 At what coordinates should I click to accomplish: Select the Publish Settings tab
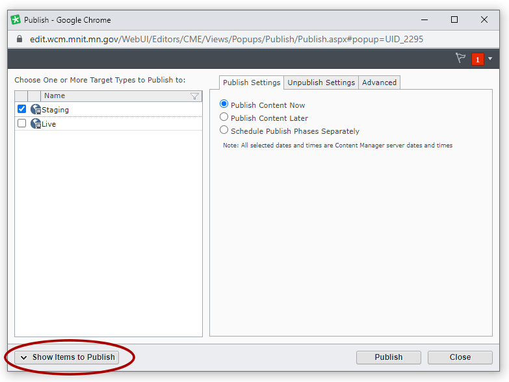[252, 83]
